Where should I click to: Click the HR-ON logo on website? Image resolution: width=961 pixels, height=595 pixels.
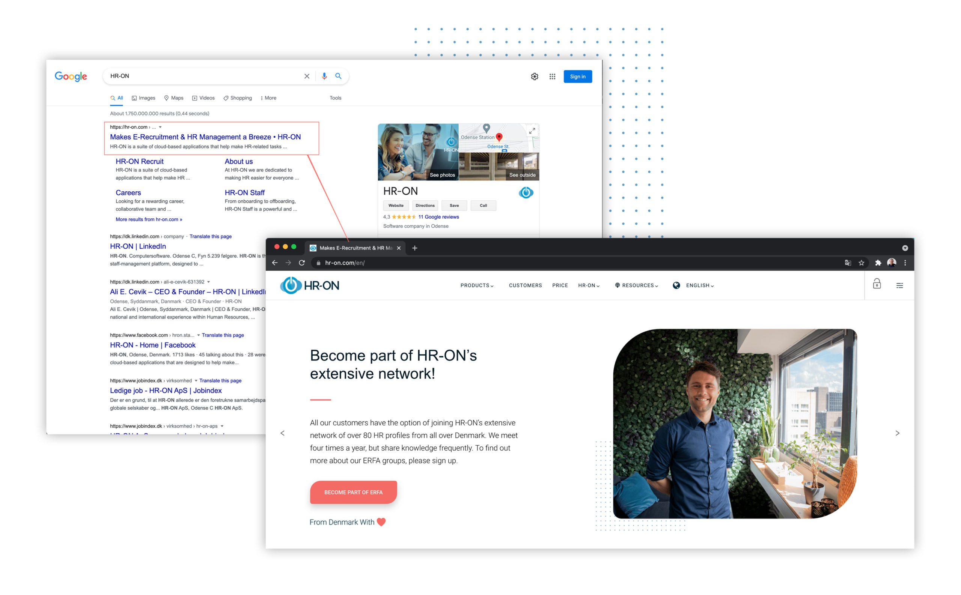pos(309,285)
